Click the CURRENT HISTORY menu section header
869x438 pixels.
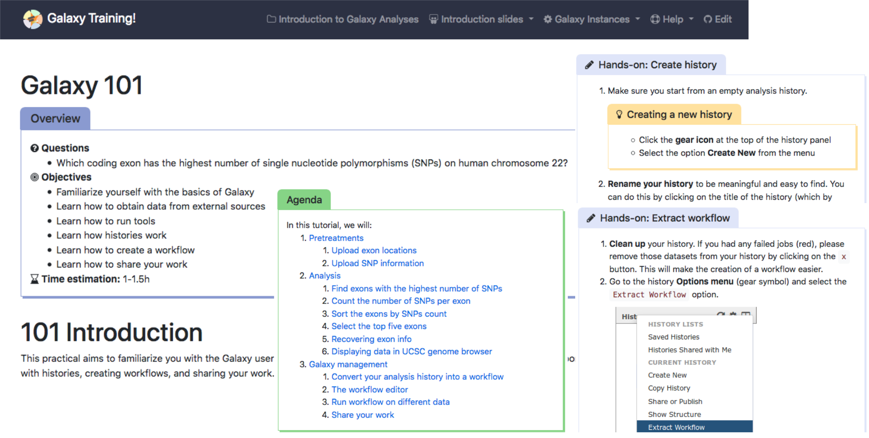point(682,362)
